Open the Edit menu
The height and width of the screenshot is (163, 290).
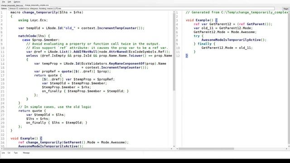(x=9, y=2)
